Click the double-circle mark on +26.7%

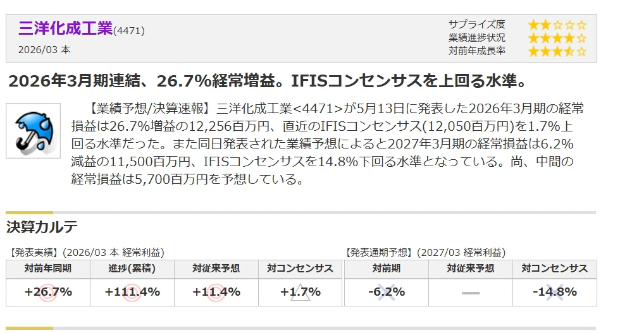pos(48,293)
